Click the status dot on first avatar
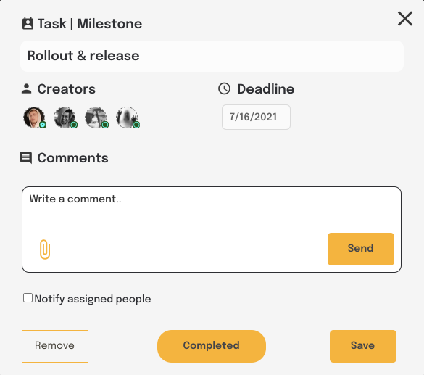This screenshot has height=375, width=424. 43,125
